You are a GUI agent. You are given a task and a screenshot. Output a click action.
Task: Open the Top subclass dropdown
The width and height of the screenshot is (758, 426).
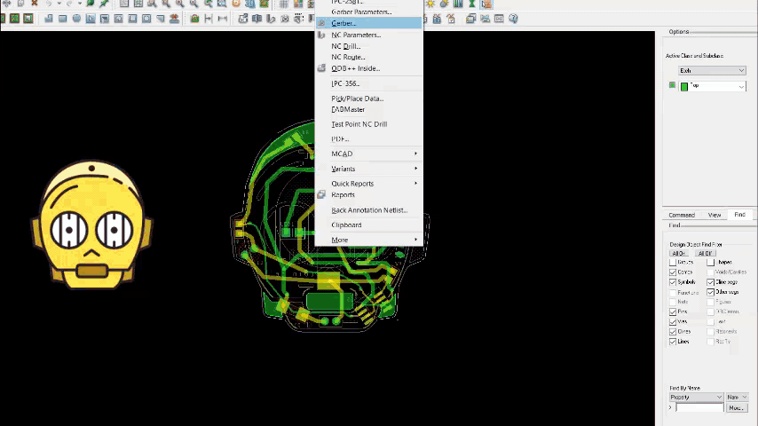[713, 87]
